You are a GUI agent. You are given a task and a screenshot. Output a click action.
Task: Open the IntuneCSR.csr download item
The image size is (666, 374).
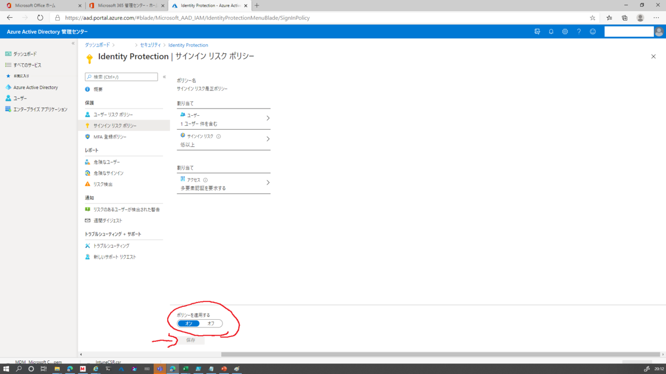coord(108,361)
